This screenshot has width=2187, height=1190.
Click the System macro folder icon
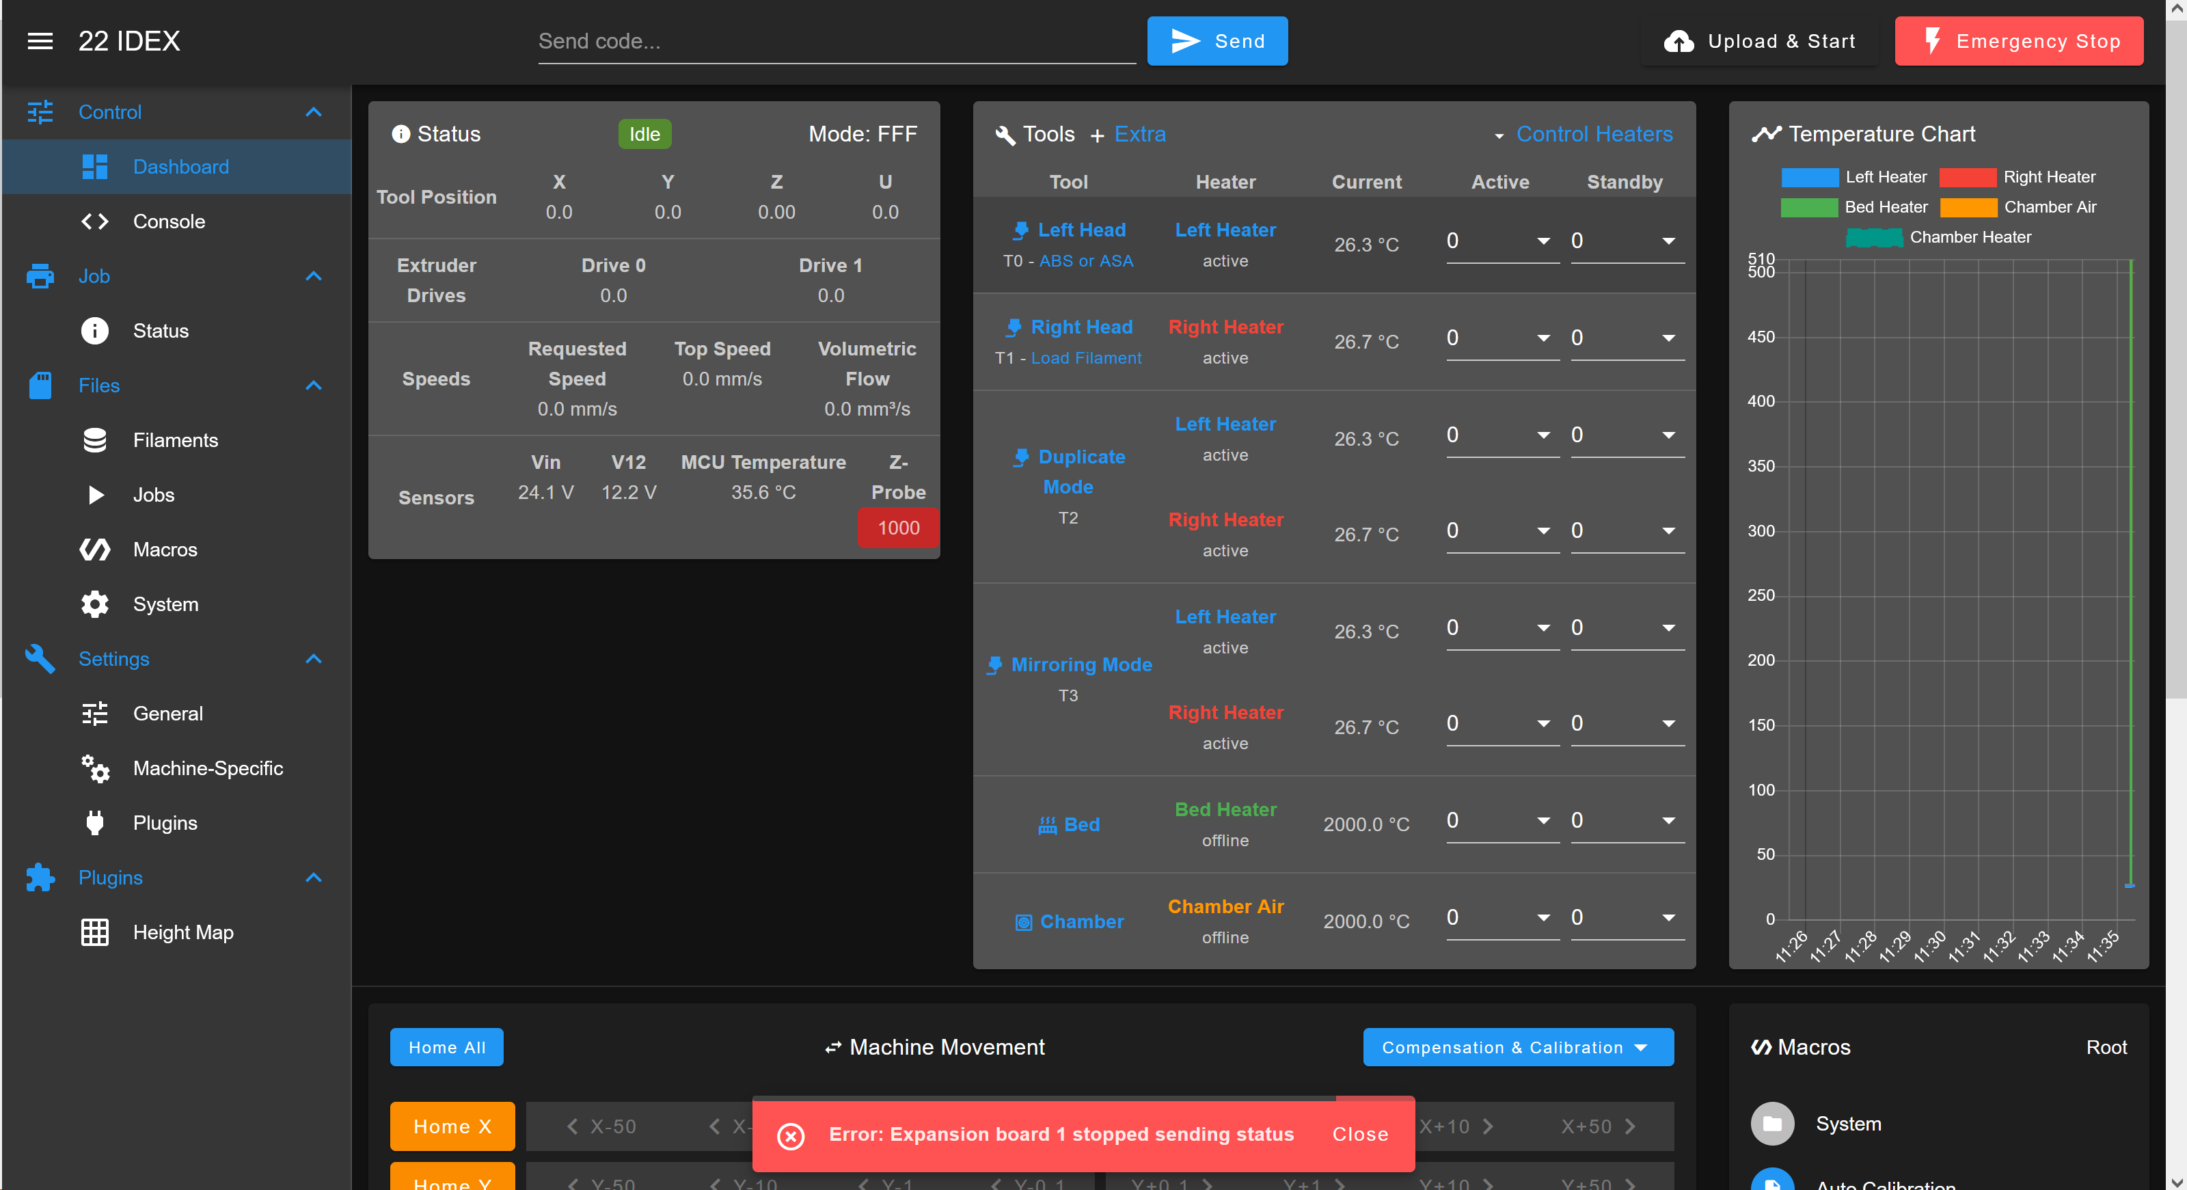point(1773,1124)
